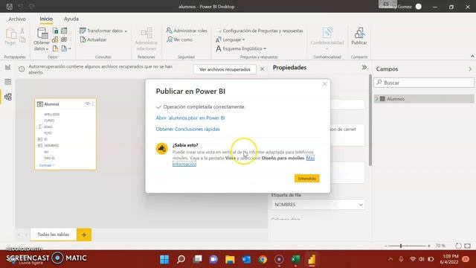476x268 pixels.
Task: Switch to Data view in sidebar
Action: pos(8,82)
